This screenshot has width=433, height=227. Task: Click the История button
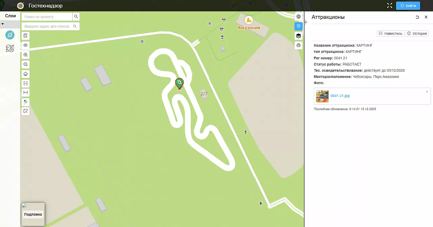(x=417, y=33)
